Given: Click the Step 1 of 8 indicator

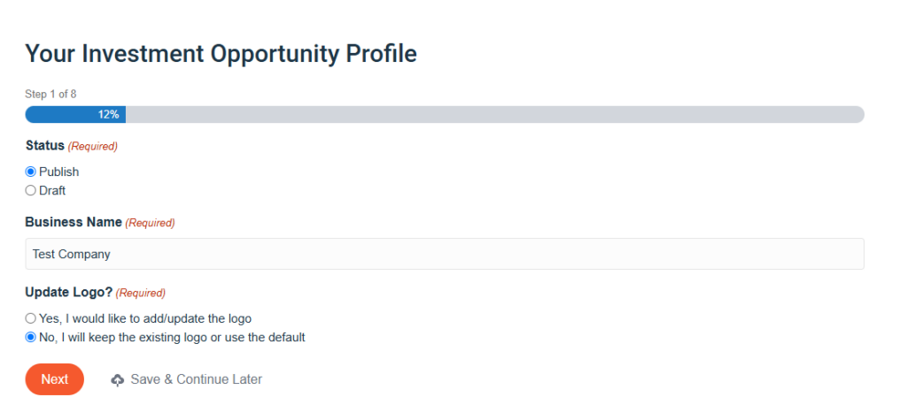Looking at the screenshot, I should (50, 94).
